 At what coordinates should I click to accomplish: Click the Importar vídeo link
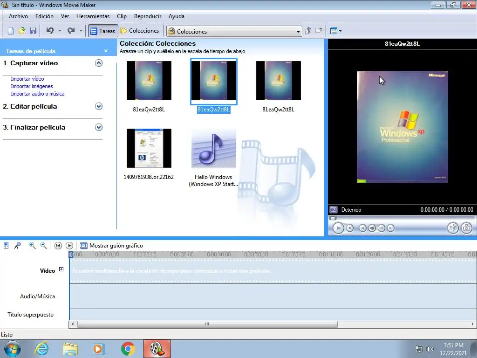[27, 79]
